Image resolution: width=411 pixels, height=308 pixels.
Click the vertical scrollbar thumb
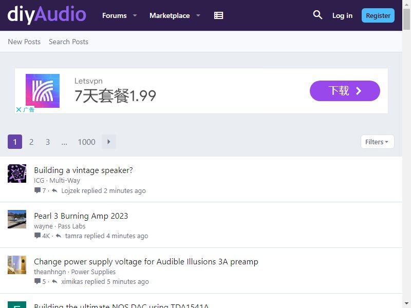(406, 19)
